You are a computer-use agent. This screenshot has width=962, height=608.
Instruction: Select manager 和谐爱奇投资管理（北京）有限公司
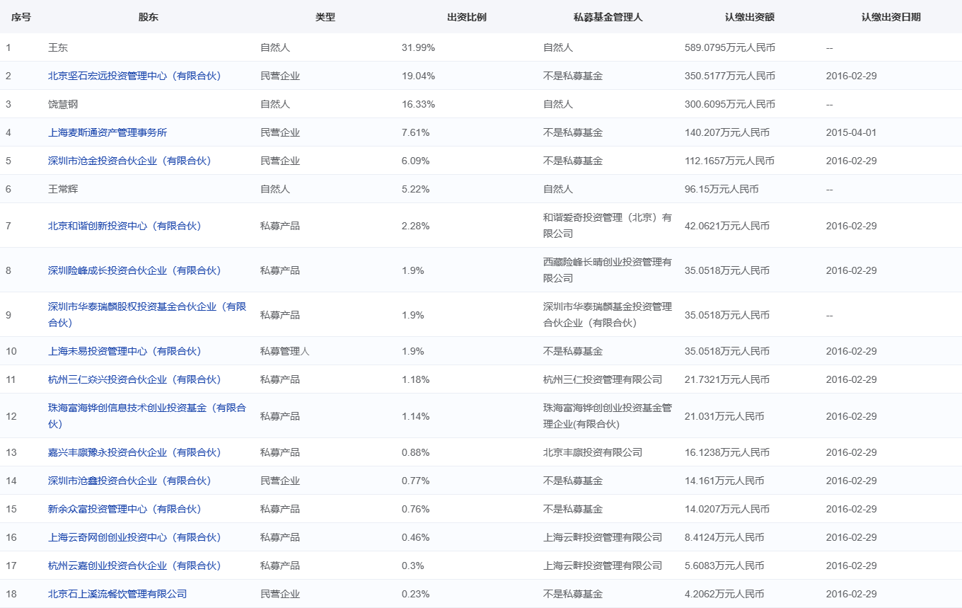[608, 226]
